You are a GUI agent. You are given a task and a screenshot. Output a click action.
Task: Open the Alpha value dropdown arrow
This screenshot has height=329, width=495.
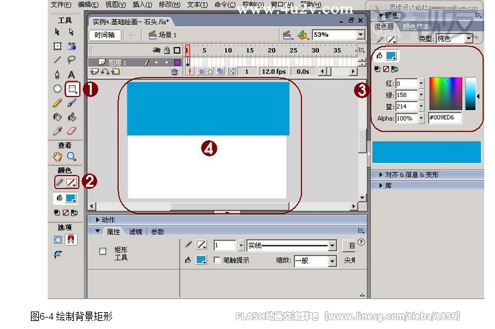pos(421,119)
